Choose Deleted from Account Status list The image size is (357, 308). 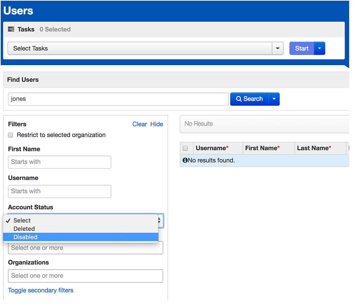24,229
